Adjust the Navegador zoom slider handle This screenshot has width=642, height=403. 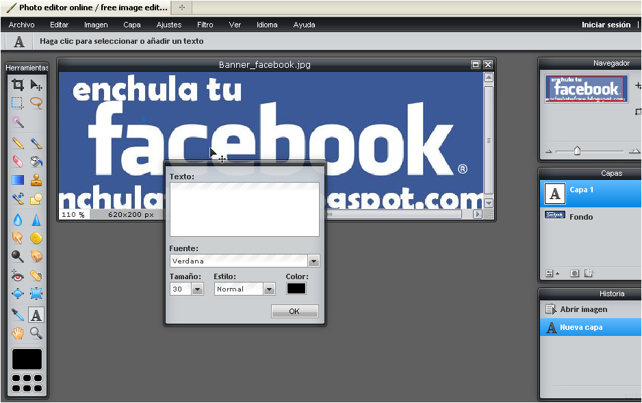pos(577,151)
